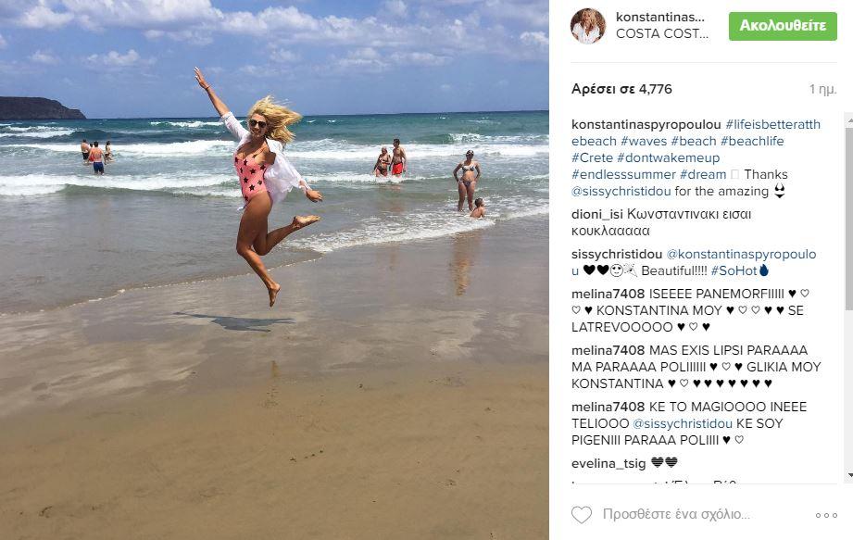Screen dimensions: 853x540
Task: Click the likes count Αρέσει σε 4,776
Action: coord(621,89)
